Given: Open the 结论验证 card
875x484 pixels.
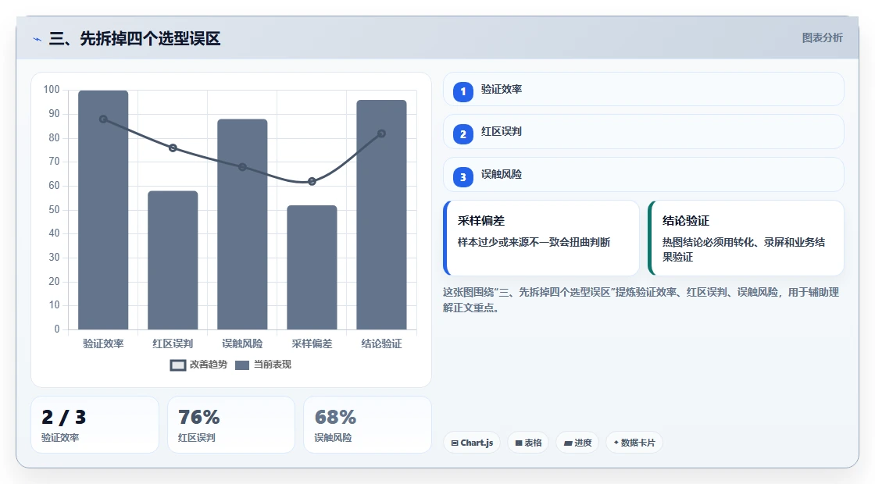Looking at the screenshot, I should click(745, 238).
